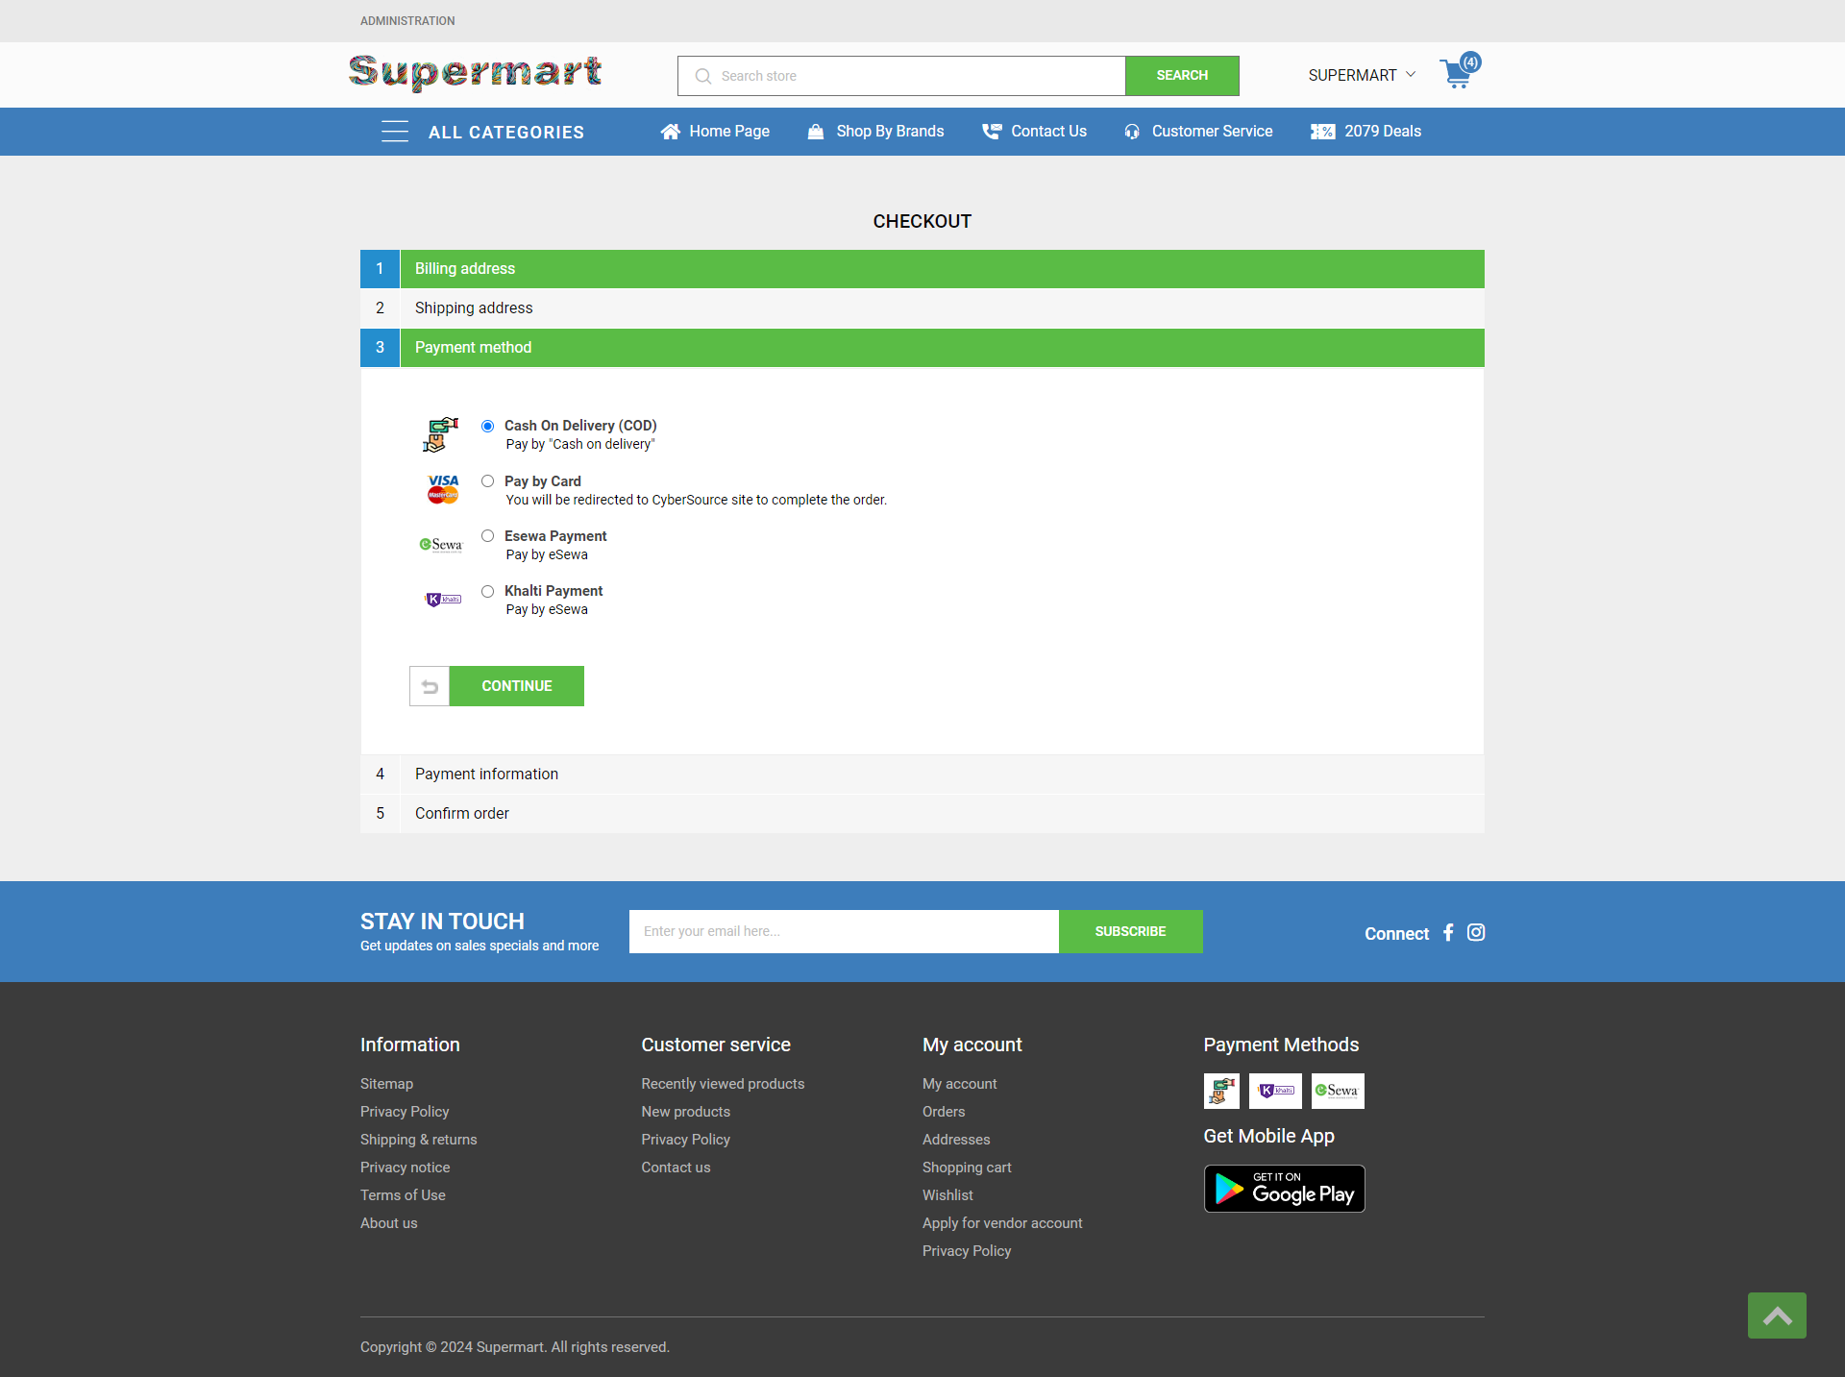Click the newsletter email input field
This screenshot has width=1845, height=1377.
(844, 932)
